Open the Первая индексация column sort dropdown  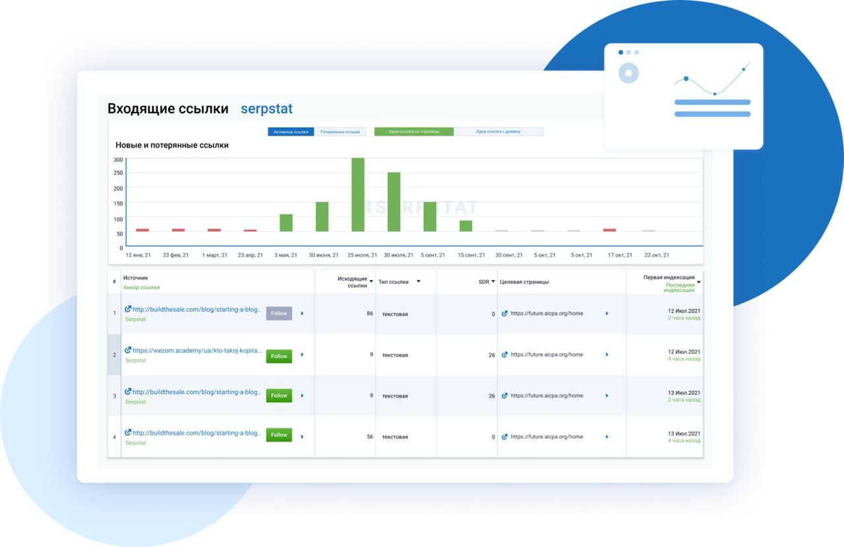click(x=698, y=282)
